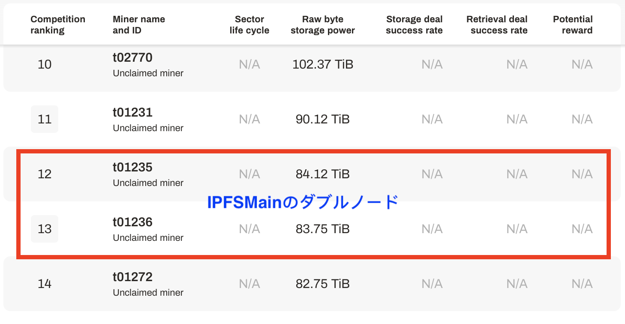Select the 84.12 TiB storage value
The width and height of the screenshot is (625, 324).
tap(323, 174)
